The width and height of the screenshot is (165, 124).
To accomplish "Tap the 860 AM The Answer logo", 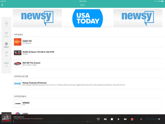I will click(x=18, y=64).
